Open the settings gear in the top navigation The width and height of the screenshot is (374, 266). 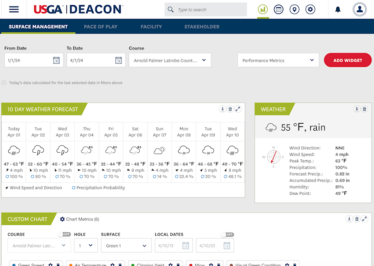[310, 9]
